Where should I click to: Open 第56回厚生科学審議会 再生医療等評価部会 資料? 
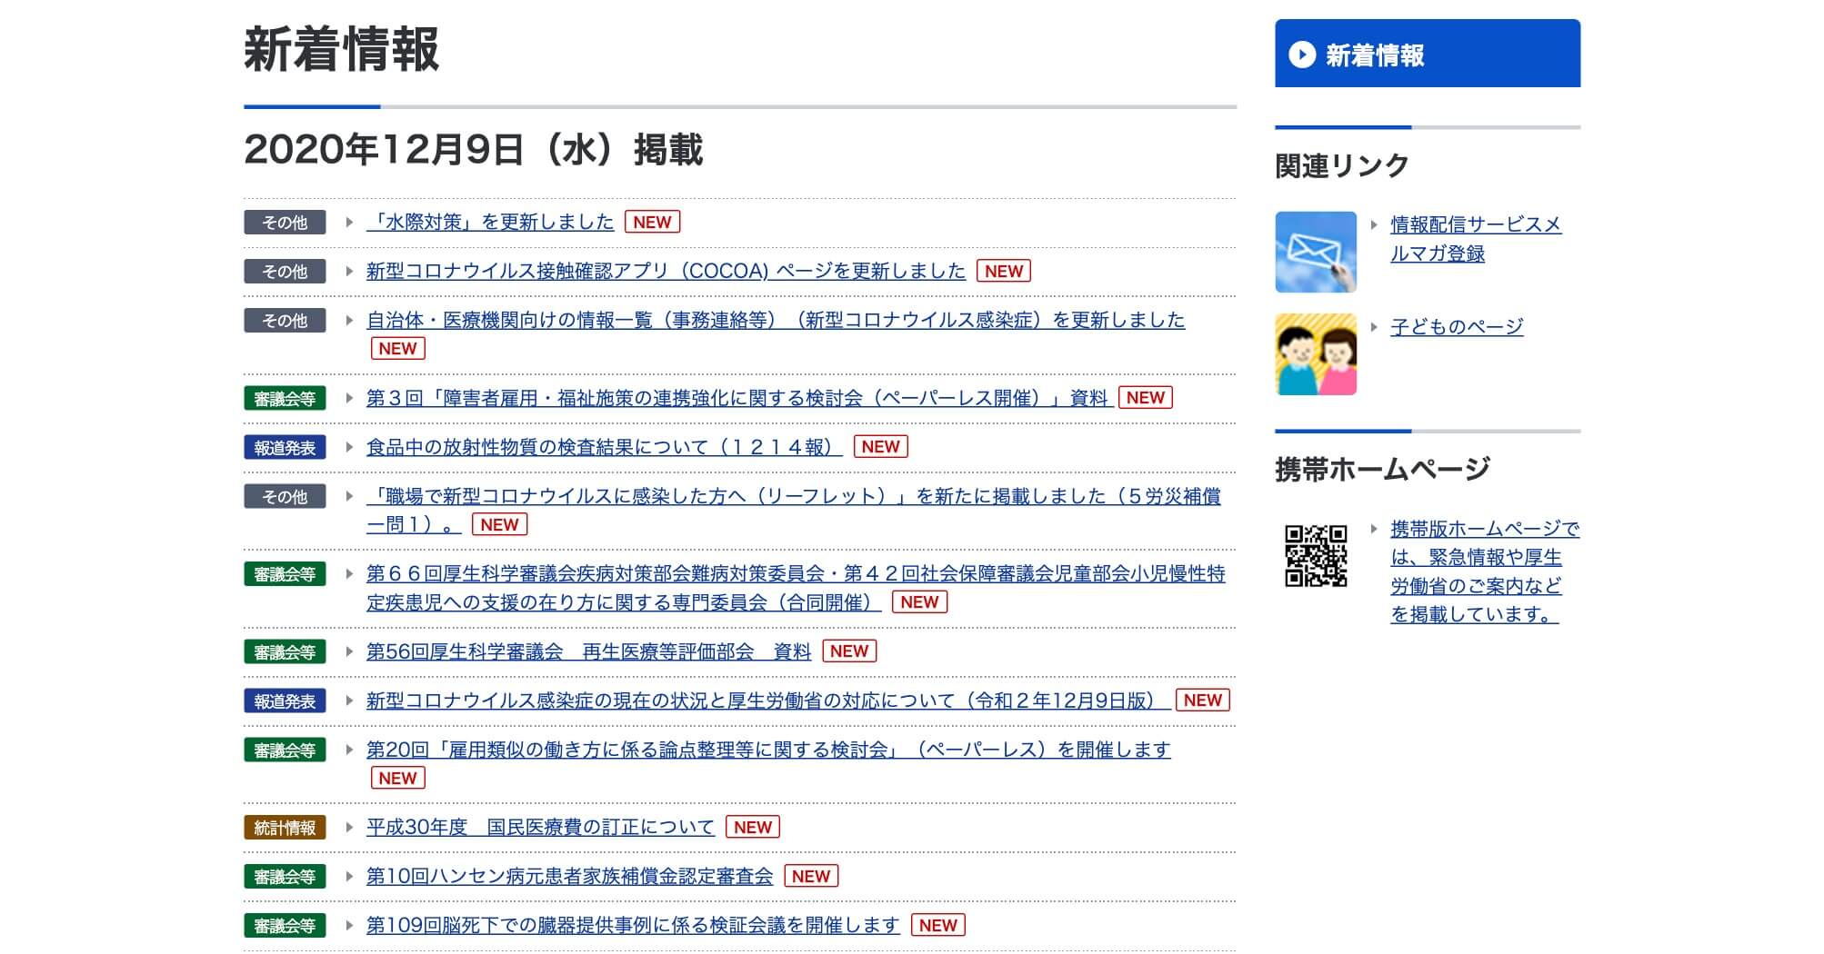(588, 651)
